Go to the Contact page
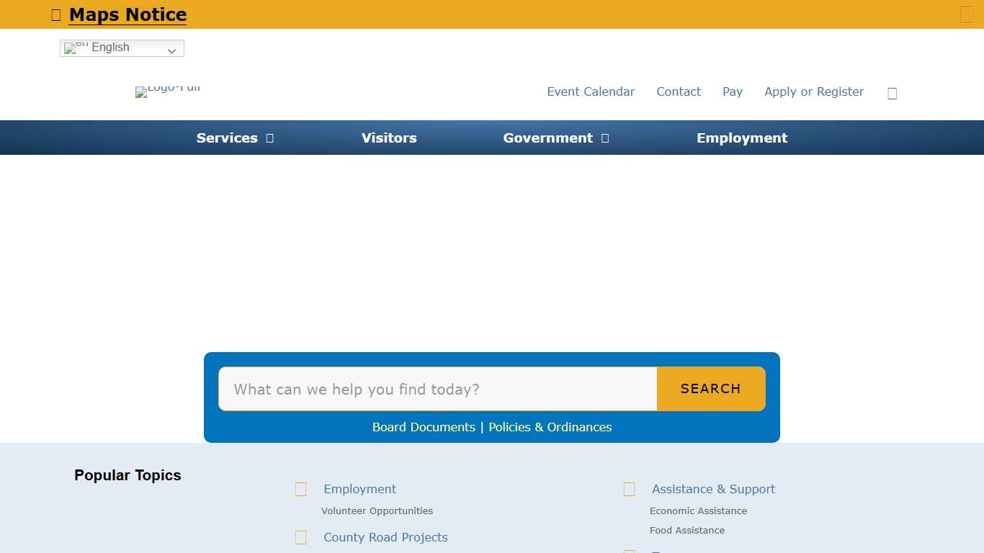Image resolution: width=984 pixels, height=553 pixels. tap(679, 92)
